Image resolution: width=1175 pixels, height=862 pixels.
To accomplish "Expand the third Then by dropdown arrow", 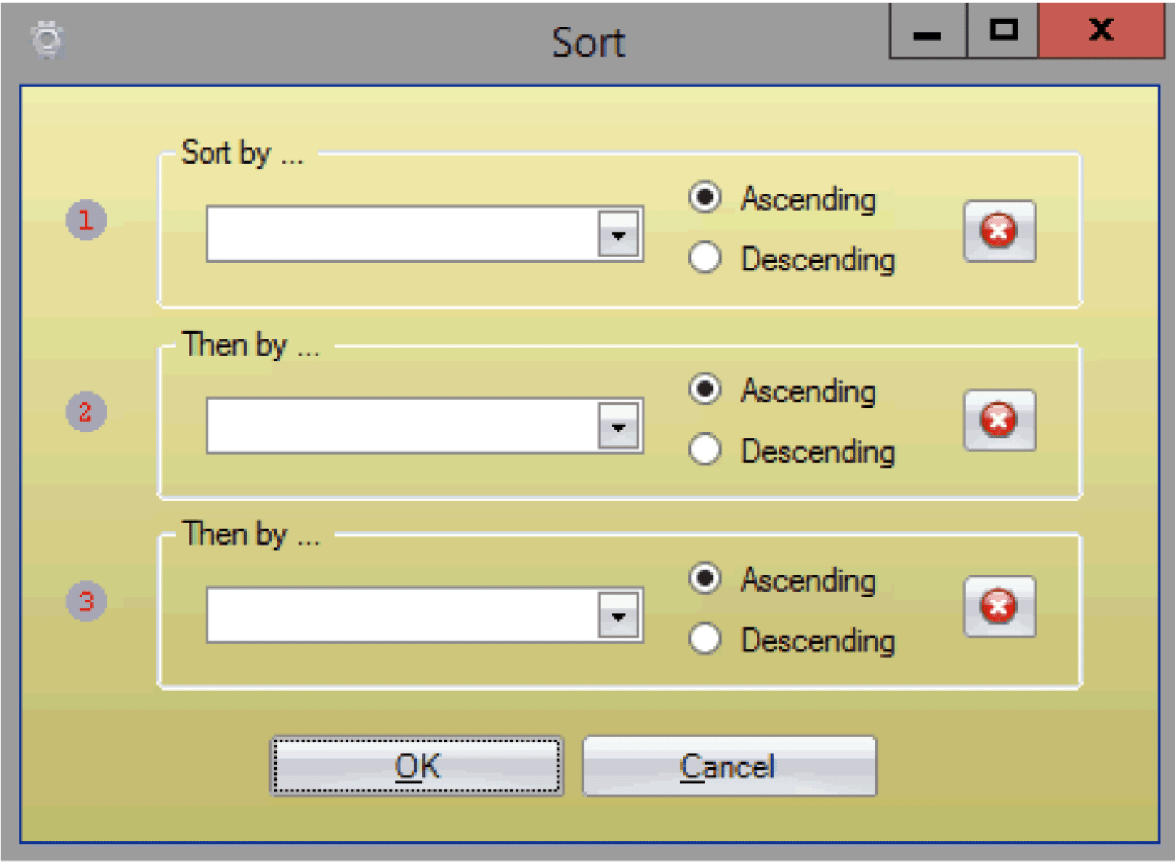I will coord(618,616).
